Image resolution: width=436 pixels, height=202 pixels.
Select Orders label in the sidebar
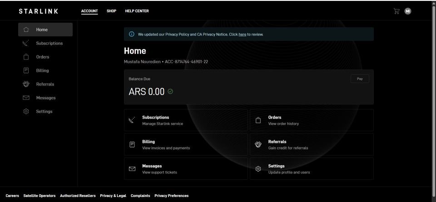(43, 57)
